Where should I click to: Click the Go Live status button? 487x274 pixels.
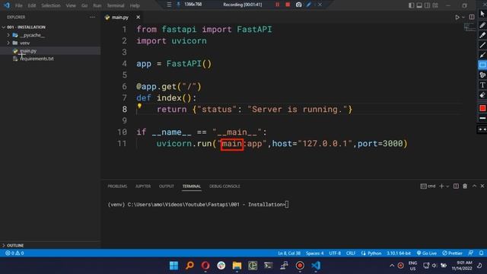coord(426,253)
